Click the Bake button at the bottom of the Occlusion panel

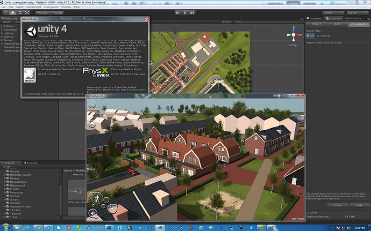coord(359,205)
